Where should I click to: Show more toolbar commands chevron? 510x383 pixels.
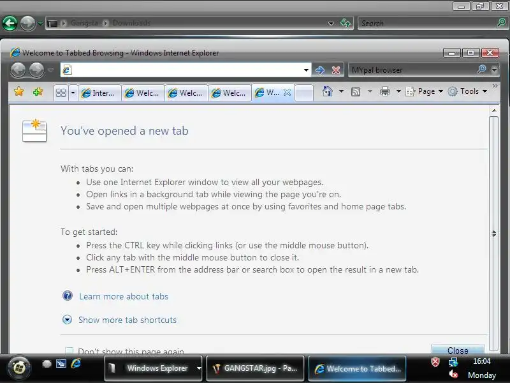point(495,86)
